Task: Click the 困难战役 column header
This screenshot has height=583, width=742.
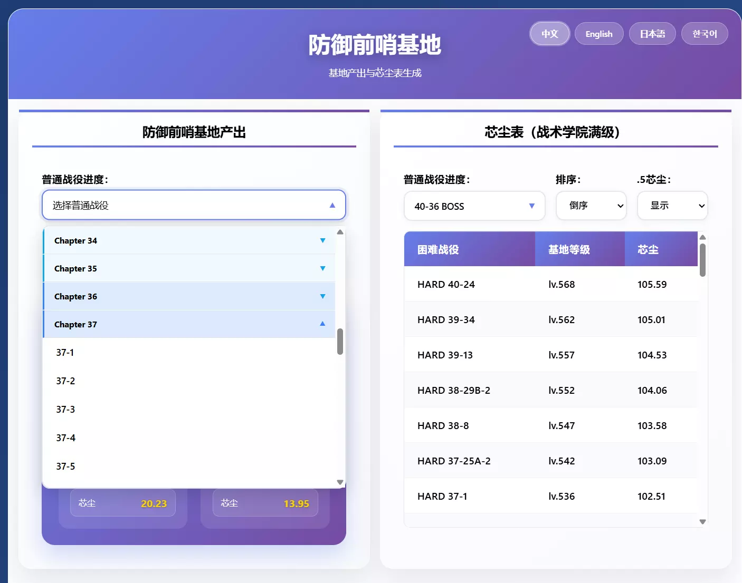Action: point(469,249)
